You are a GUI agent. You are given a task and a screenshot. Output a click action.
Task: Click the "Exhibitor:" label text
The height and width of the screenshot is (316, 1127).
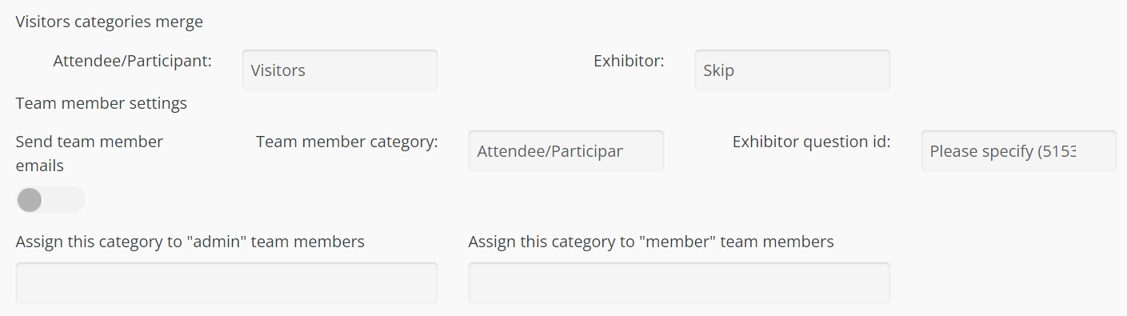pyautogui.click(x=629, y=61)
